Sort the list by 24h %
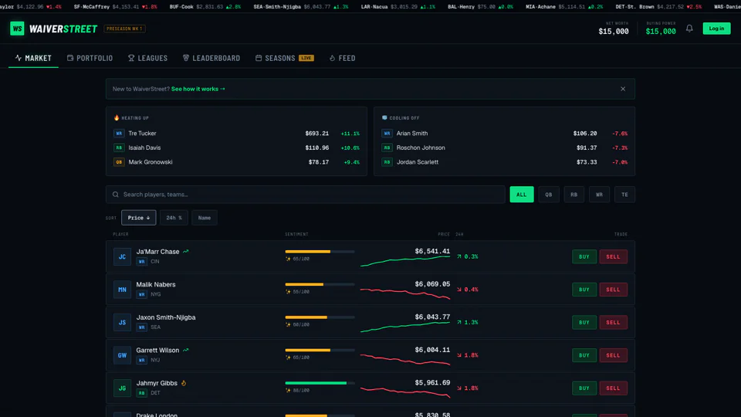The height and width of the screenshot is (417, 741). 174,218
